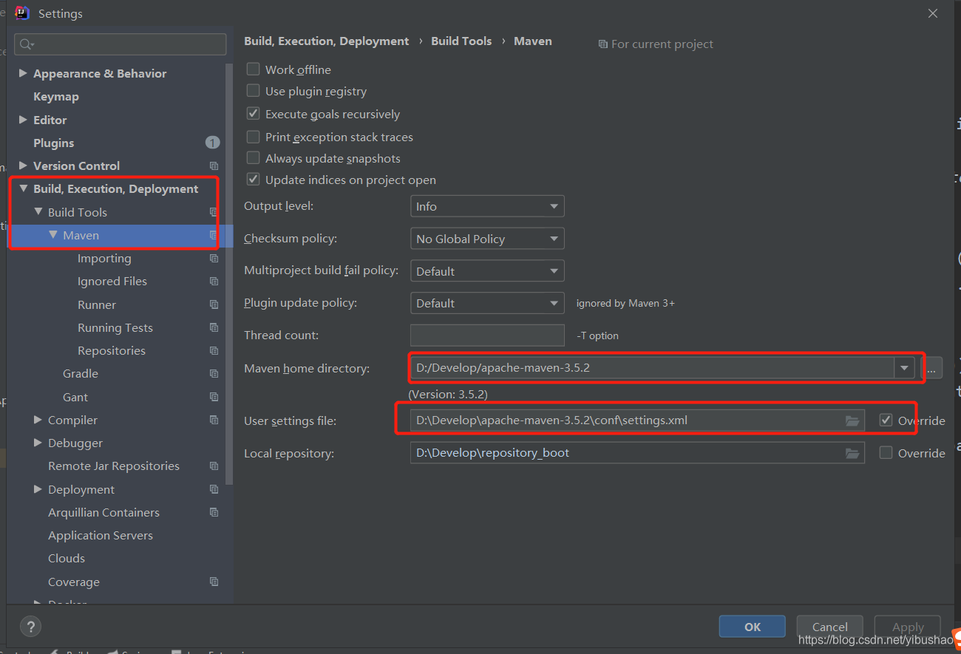The image size is (961, 654).
Task: Click the ellipsis button beside Maven home directory
Action: pos(931,368)
